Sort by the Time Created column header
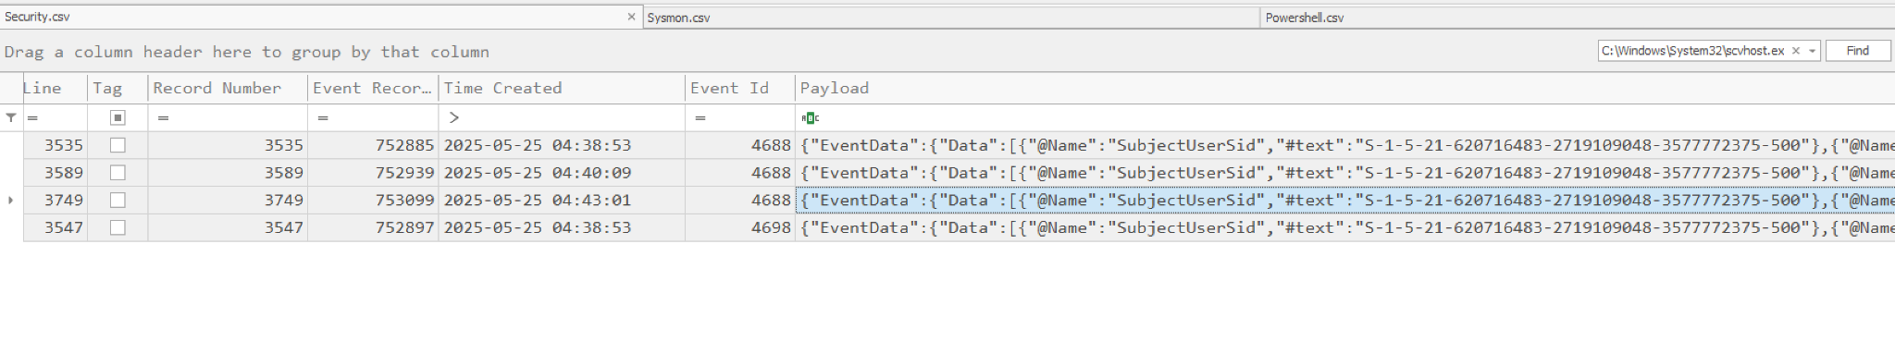The width and height of the screenshot is (1895, 354). point(562,88)
